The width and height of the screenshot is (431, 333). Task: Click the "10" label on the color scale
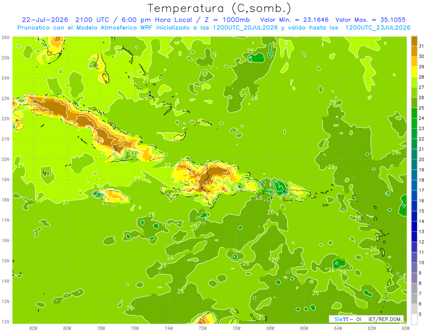tap(421, 263)
